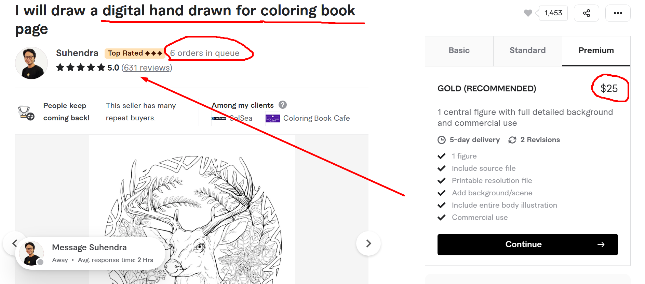Switch to the Basic package tab
Screen dimensions: 645x284
tap(459, 50)
